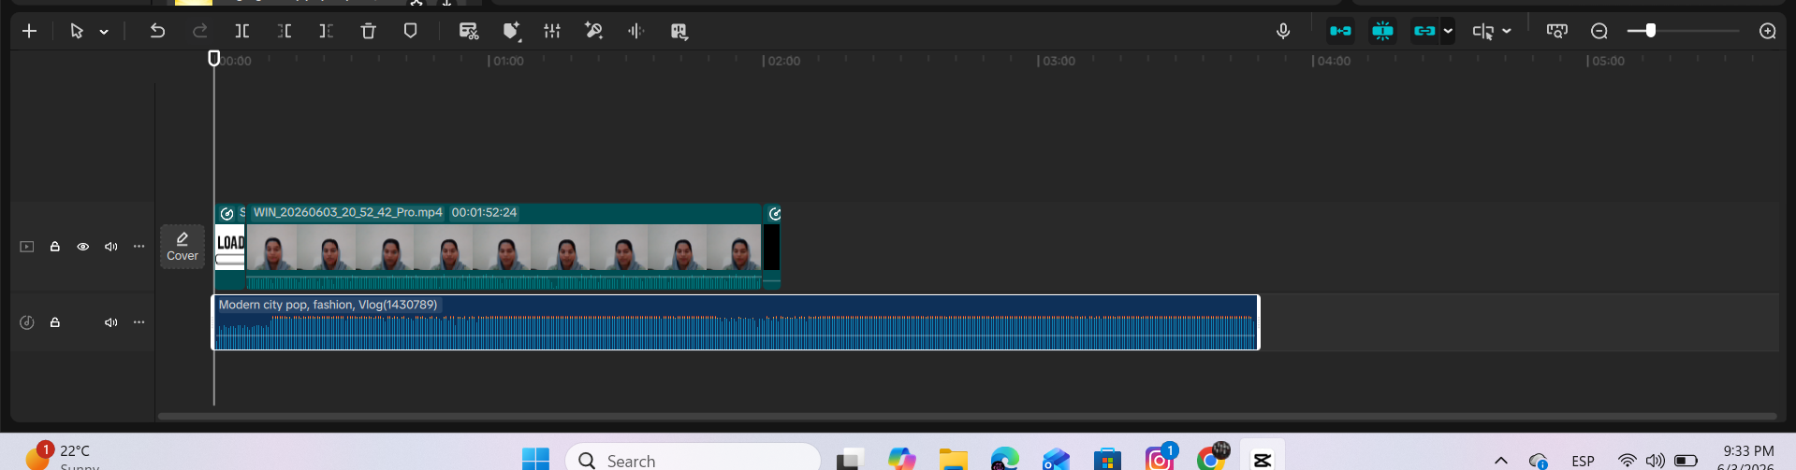Click clip duration 00:01:52:24 label
This screenshot has width=1796, height=470.
(484, 212)
